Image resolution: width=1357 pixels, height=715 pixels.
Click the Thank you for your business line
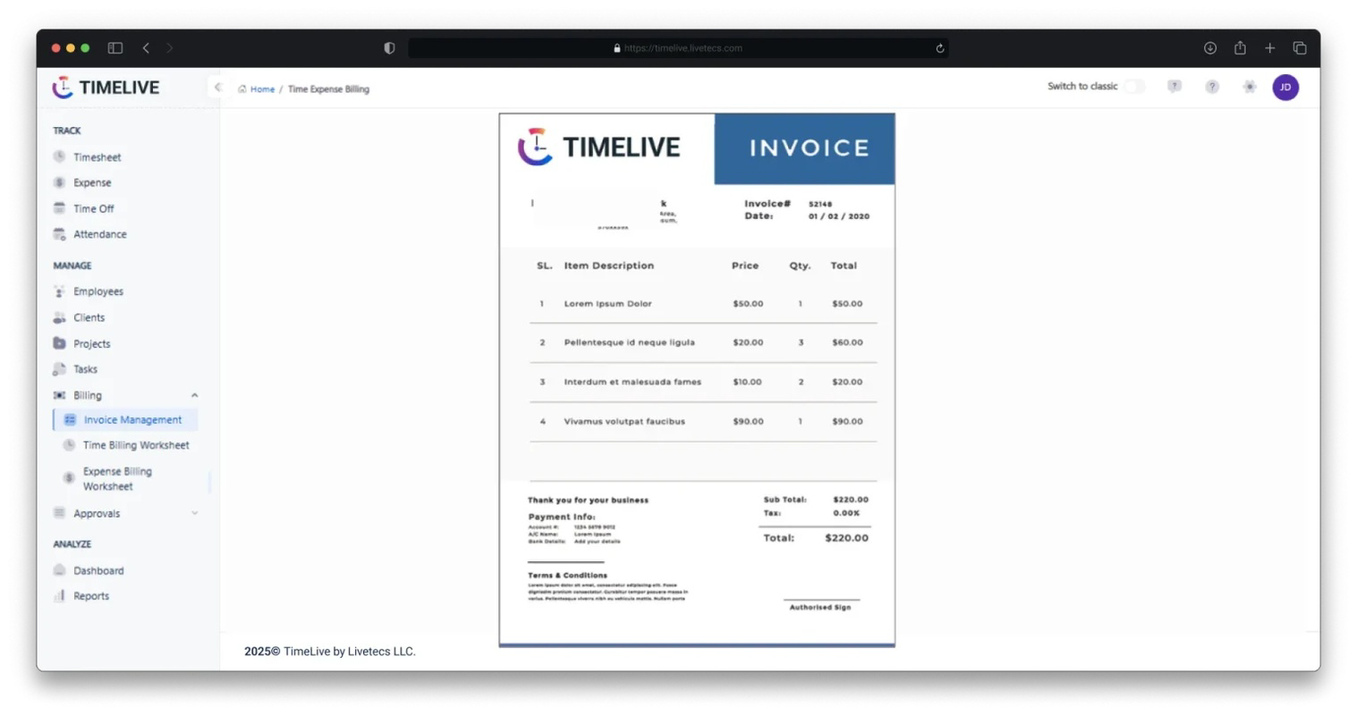[588, 500]
